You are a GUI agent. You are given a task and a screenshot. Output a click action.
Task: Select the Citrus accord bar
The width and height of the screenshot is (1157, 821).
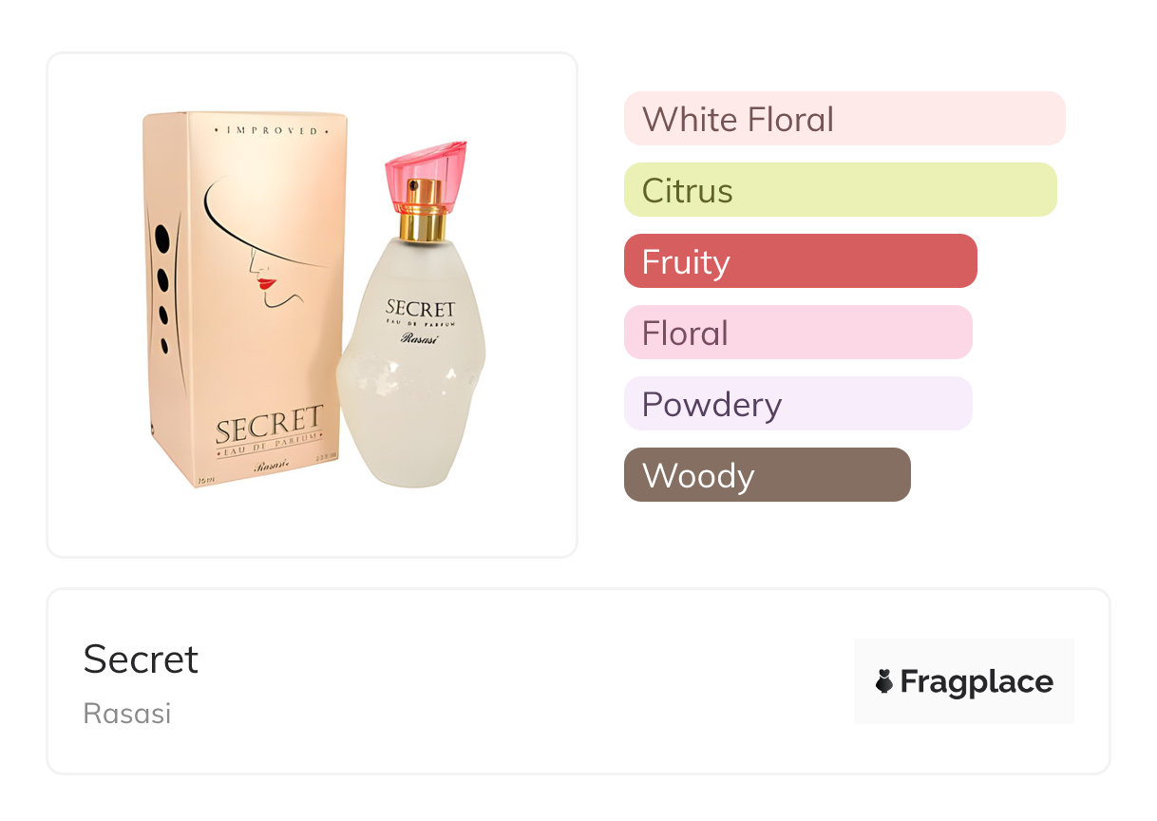pos(840,190)
